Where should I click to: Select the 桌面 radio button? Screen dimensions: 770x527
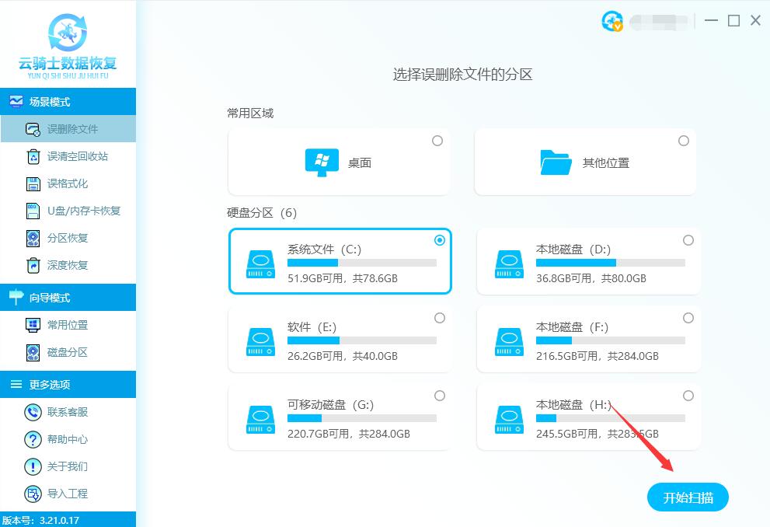point(437,141)
